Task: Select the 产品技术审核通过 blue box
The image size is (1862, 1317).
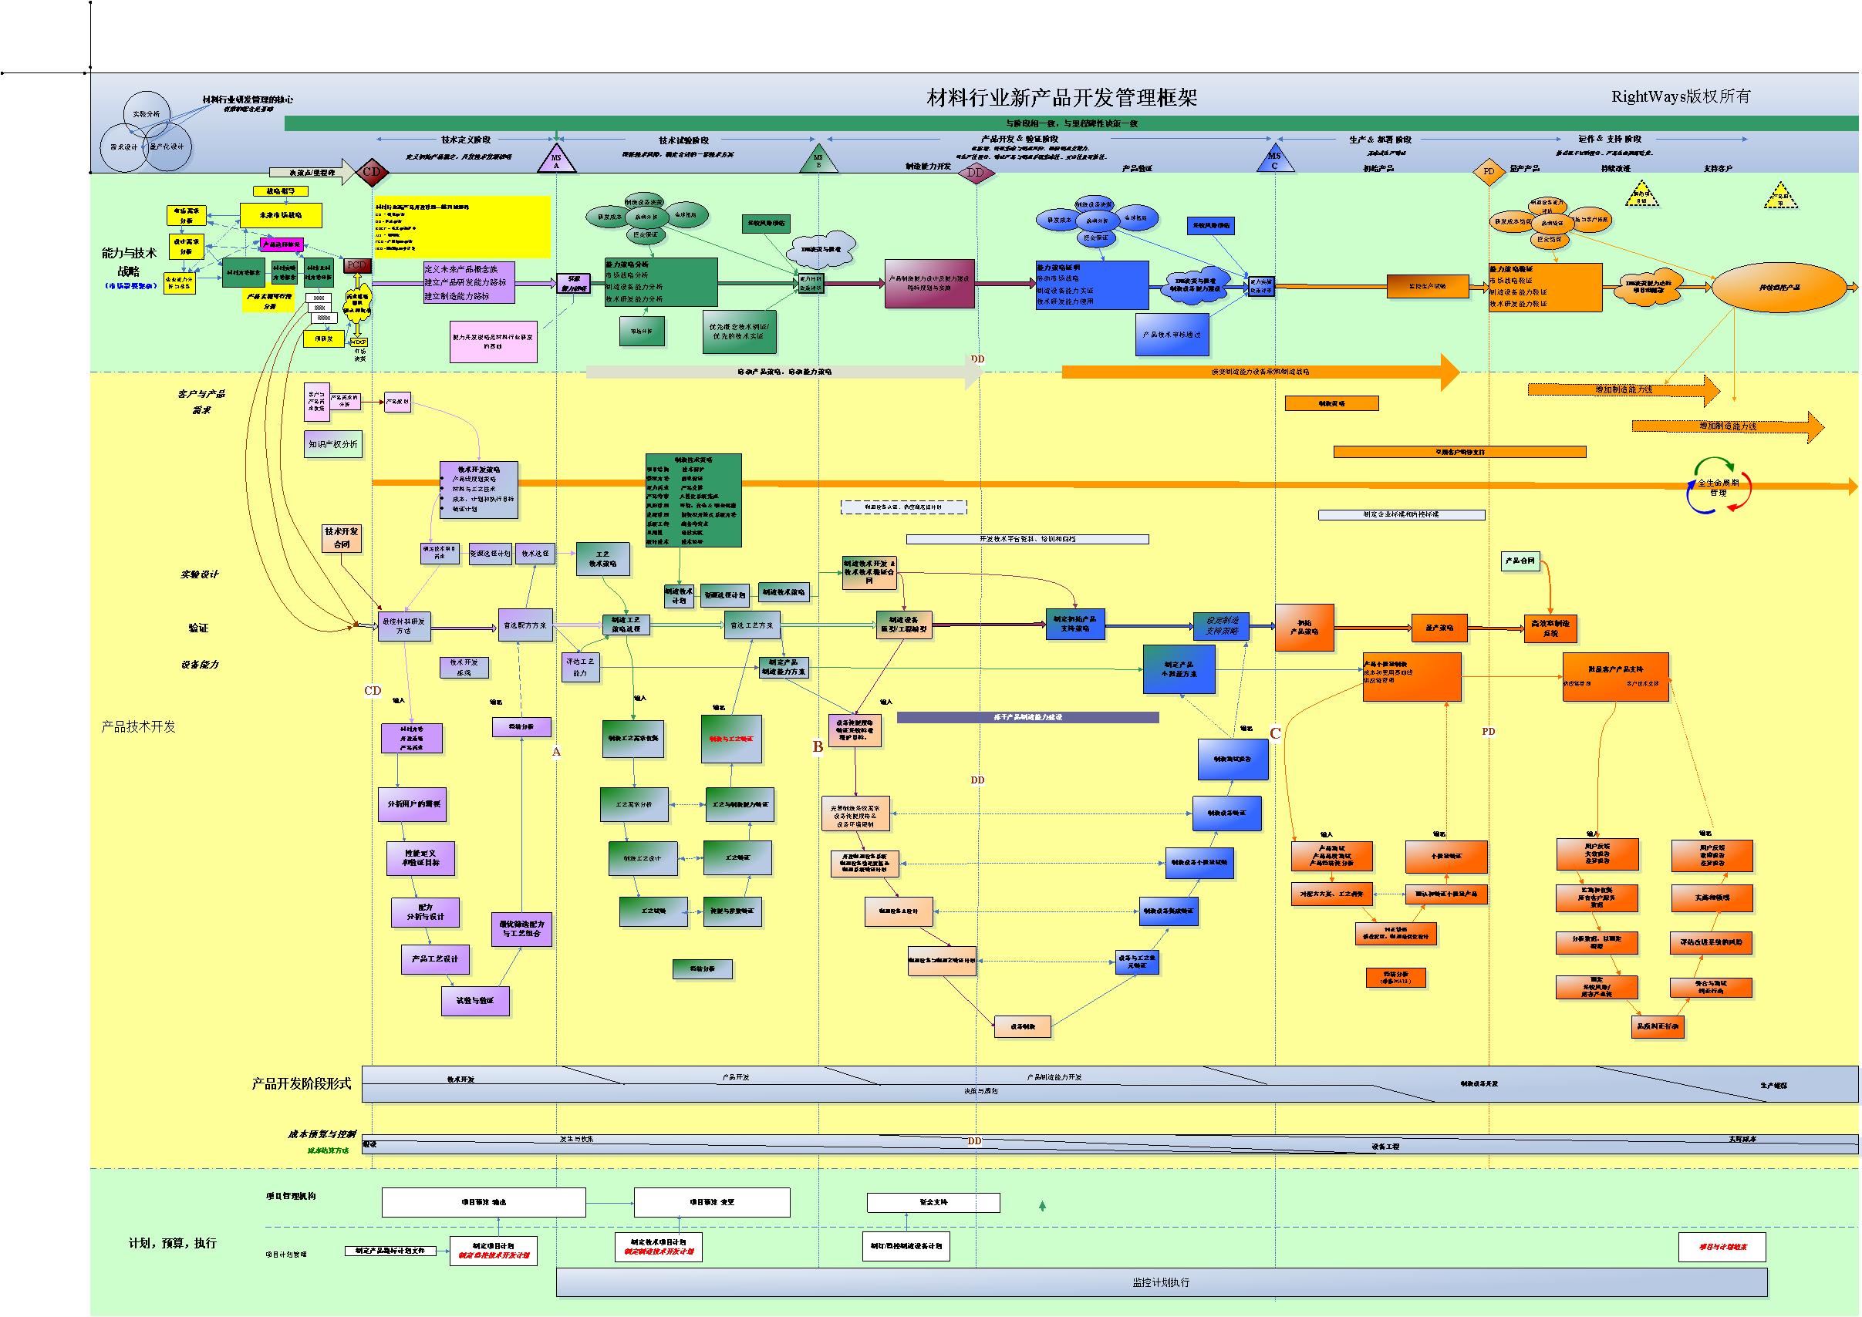Action: point(1172,334)
